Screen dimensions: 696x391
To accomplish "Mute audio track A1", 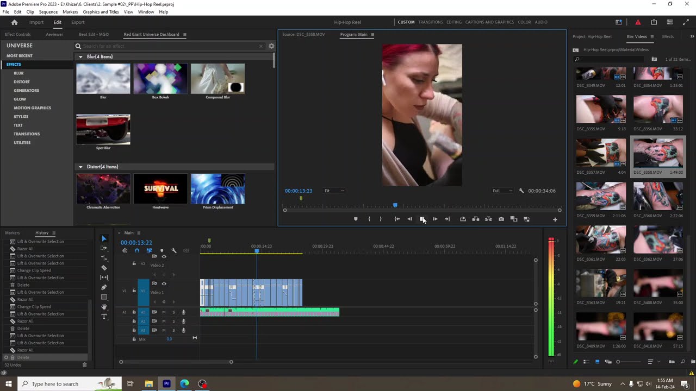I will click(x=164, y=312).
